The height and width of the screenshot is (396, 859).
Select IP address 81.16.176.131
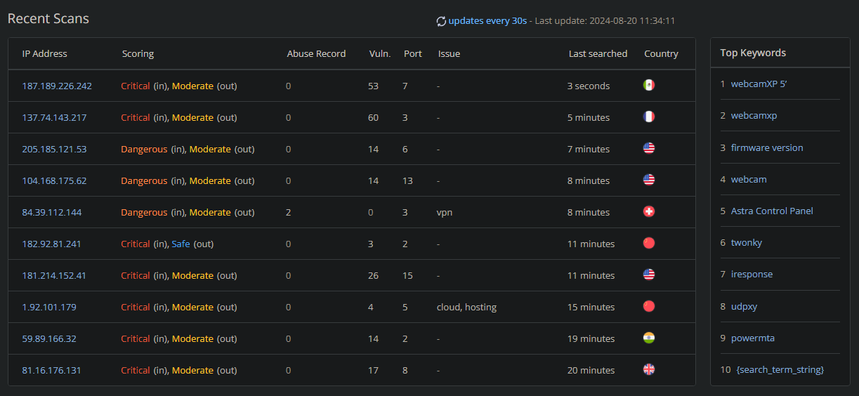tap(52, 370)
